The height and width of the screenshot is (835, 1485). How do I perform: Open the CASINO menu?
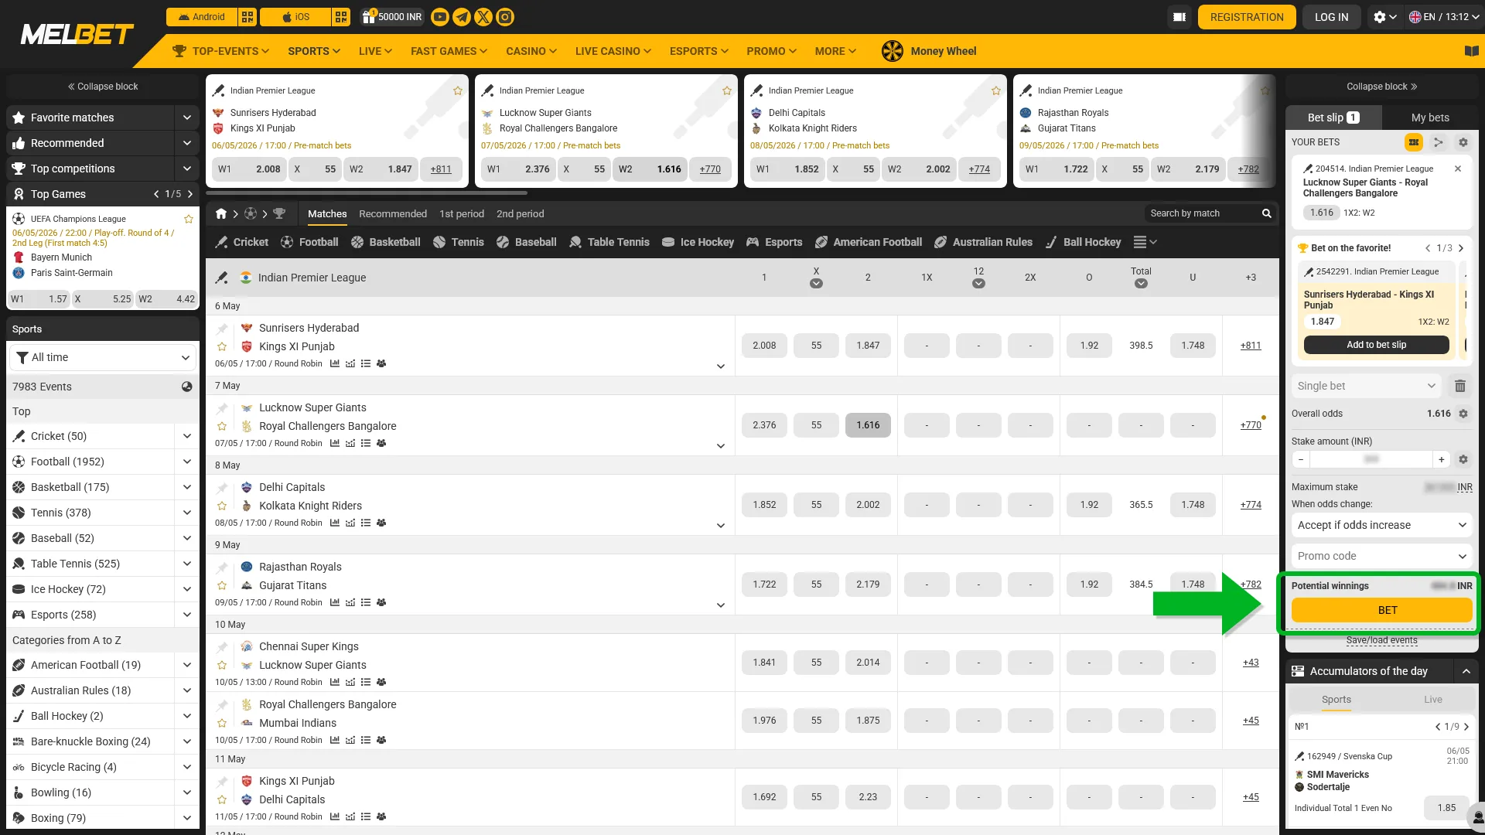[x=531, y=51]
